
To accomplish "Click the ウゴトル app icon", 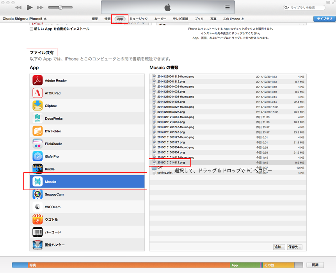I will click(x=37, y=220).
